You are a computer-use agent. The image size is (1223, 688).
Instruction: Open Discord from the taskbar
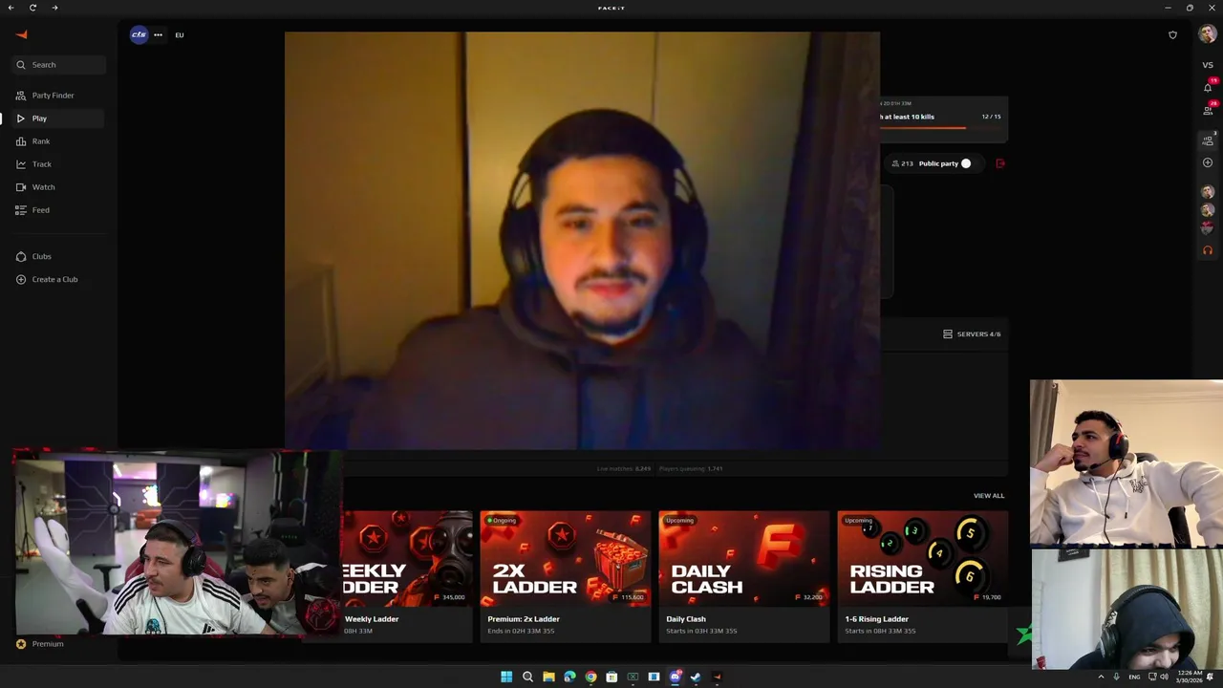[x=675, y=677]
